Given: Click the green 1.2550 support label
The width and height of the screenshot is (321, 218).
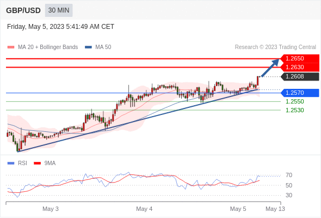Looking at the screenshot, I should 294,101.
